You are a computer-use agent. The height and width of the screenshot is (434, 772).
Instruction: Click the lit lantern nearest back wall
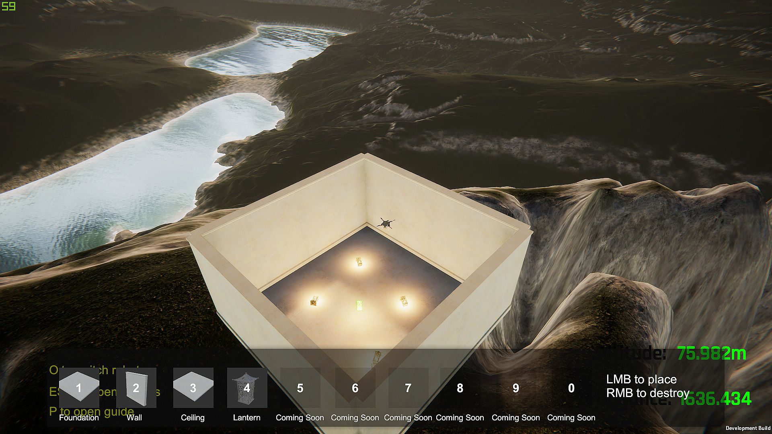[359, 262]
